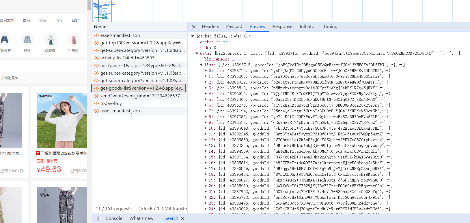Expand list item 0 with id 43393715

(206, 71)
